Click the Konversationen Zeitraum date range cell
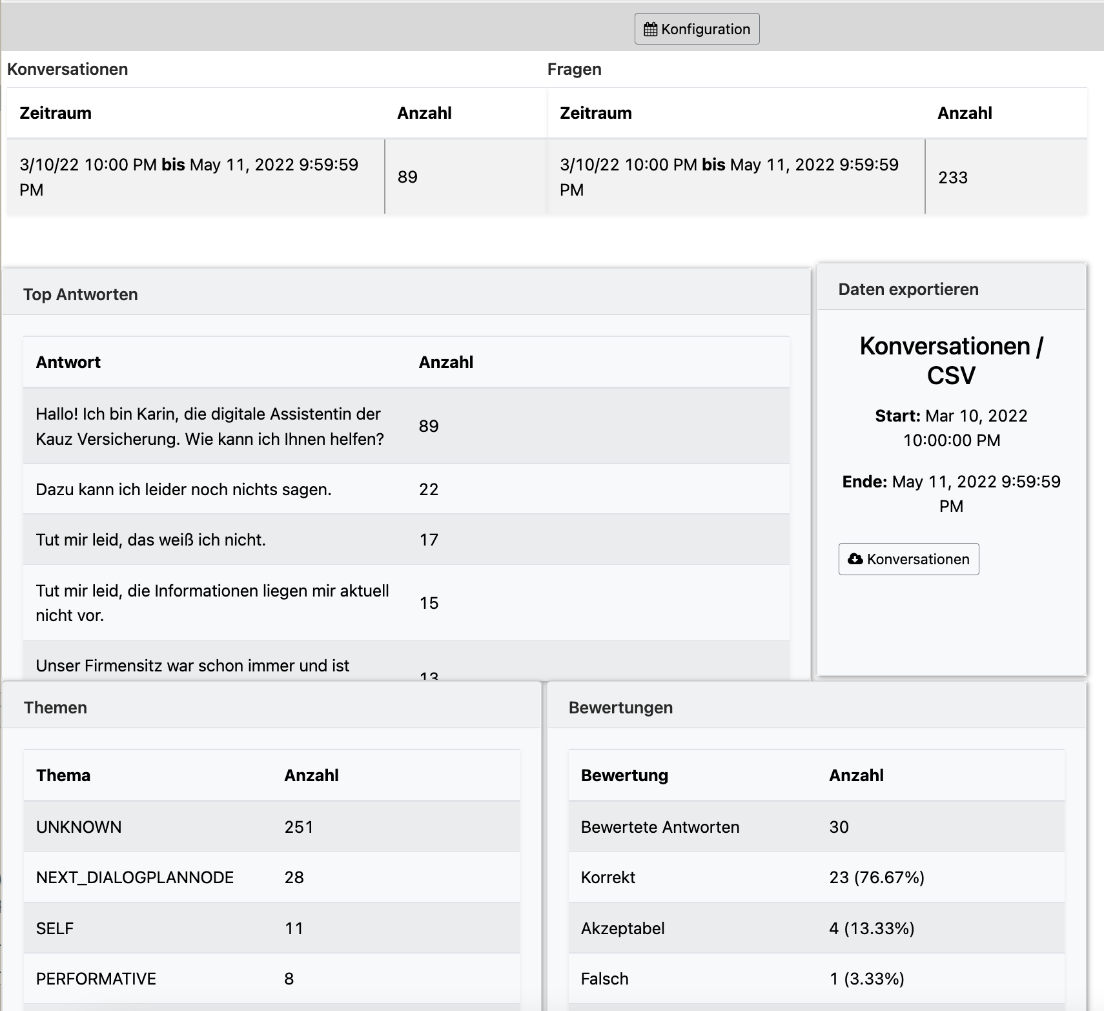The image size is (1104, 1011). 196,177
